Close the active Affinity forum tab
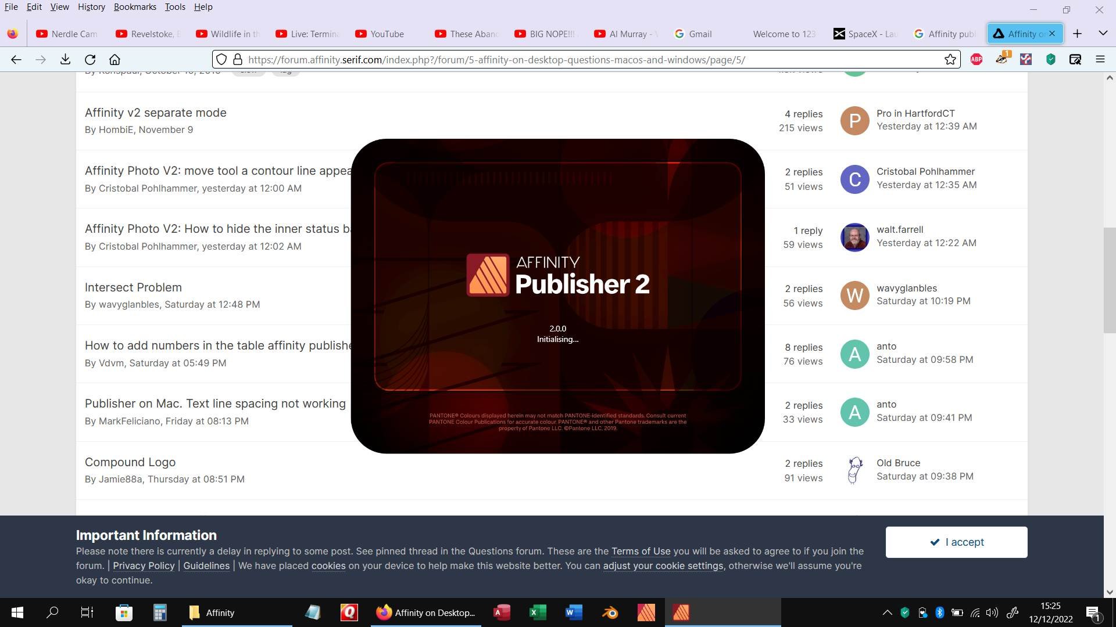The height and width of the screenshot is (627, 1116). coord(1052,34)
